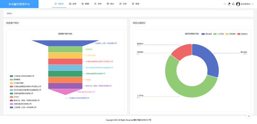Toggle 项目维护 in the pie legend

pyautogui.click(x=230, y=34)
